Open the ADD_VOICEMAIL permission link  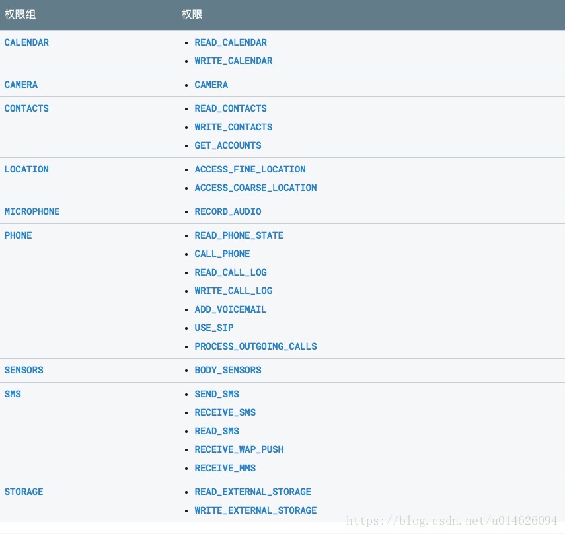pos(231,309)
